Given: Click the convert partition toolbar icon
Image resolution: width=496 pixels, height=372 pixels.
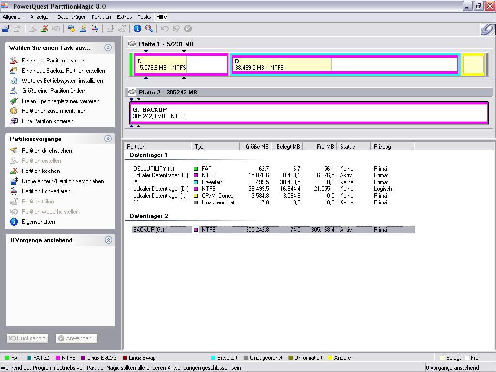Looking at the screenshot, I should 94,29.
